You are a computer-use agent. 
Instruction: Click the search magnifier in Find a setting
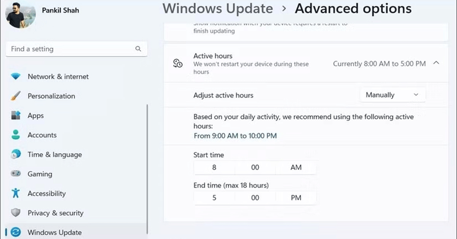(x=138, y=49)
